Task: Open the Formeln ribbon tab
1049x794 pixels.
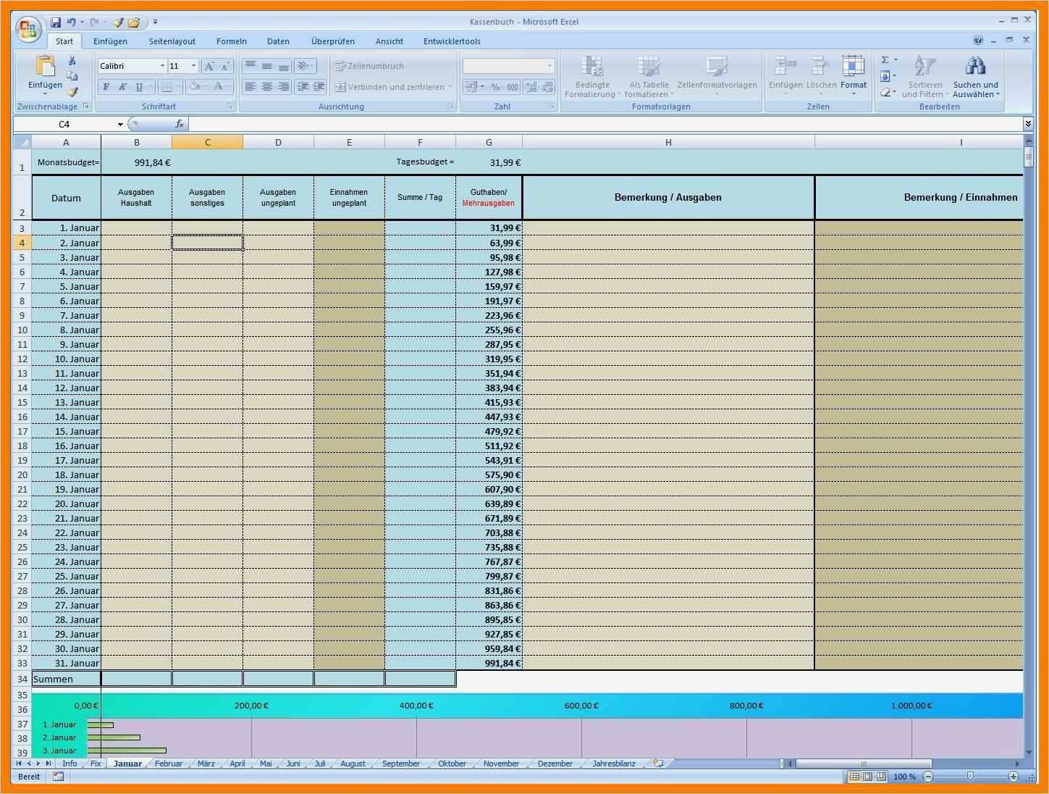Action: 232,41
